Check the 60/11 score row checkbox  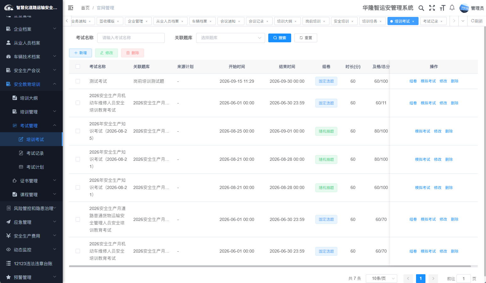click(x=78, y=103)
